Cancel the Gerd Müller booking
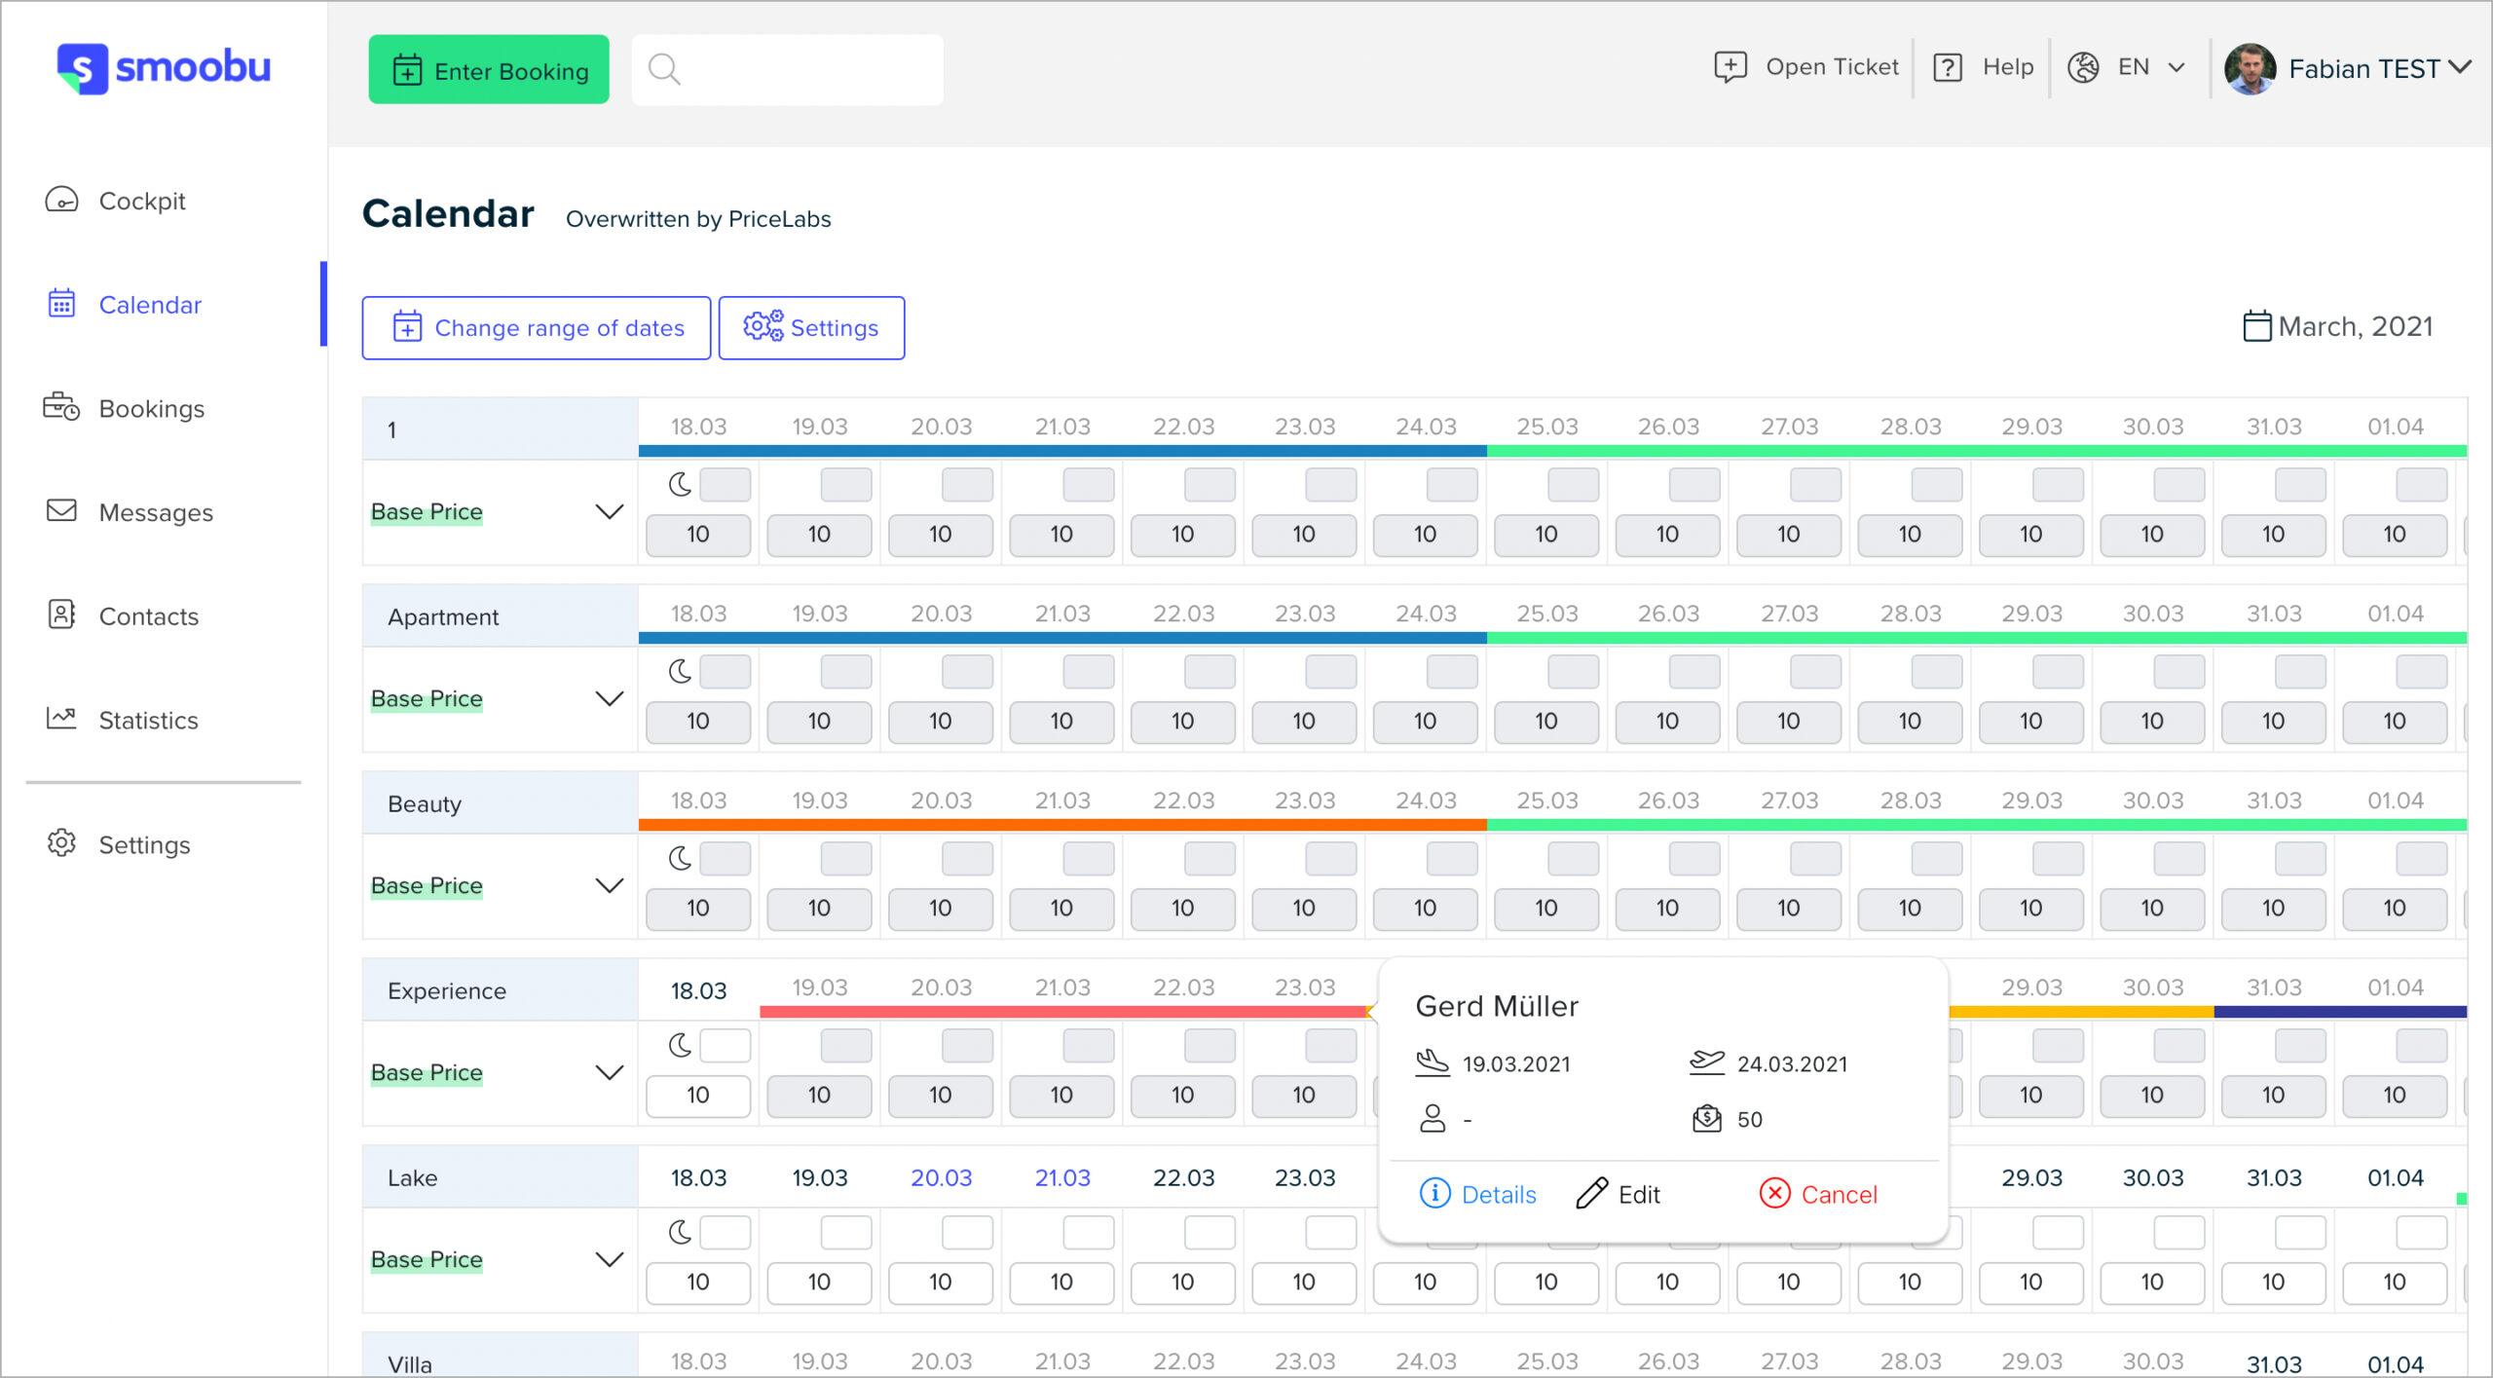The height and width of the screenshot is (1378, 2493). click(1818, 1194)
